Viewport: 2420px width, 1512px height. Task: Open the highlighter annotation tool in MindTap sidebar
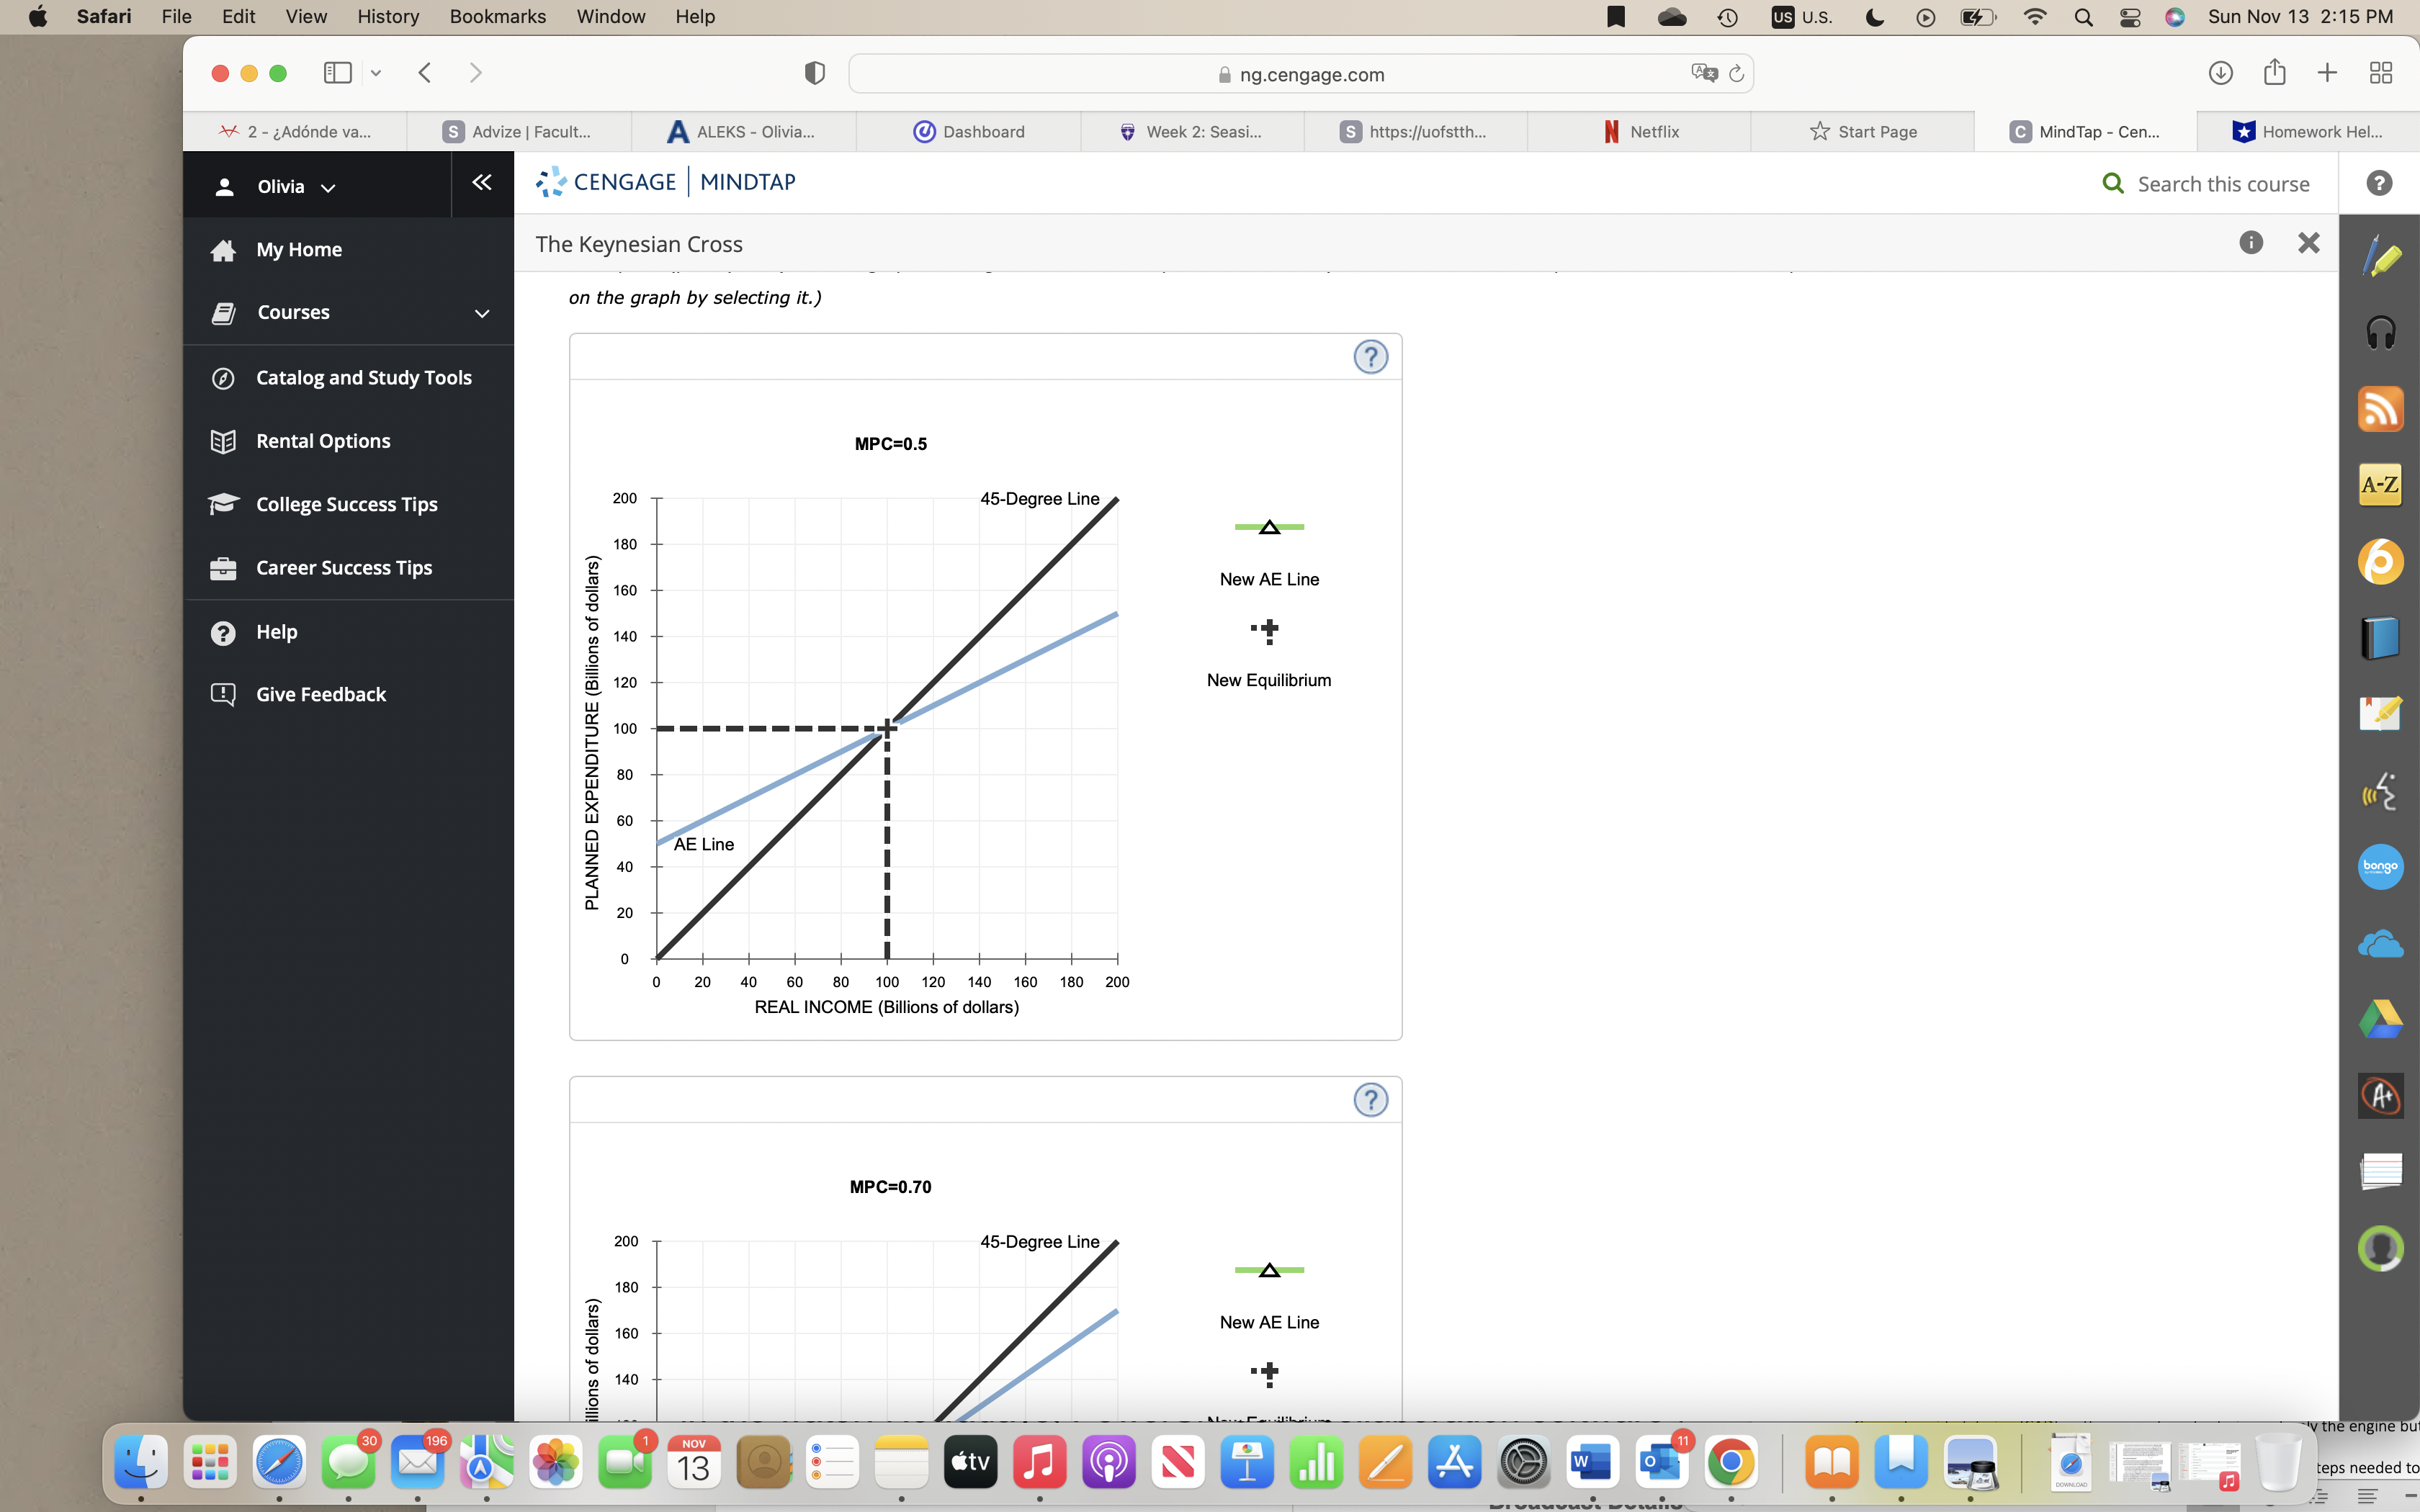2381,257
